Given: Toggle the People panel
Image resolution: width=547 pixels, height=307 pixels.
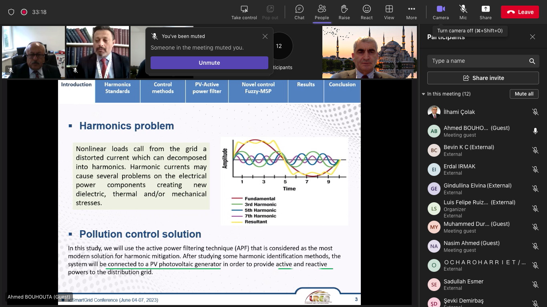Looking at the screenshot, I should [322, 12].
